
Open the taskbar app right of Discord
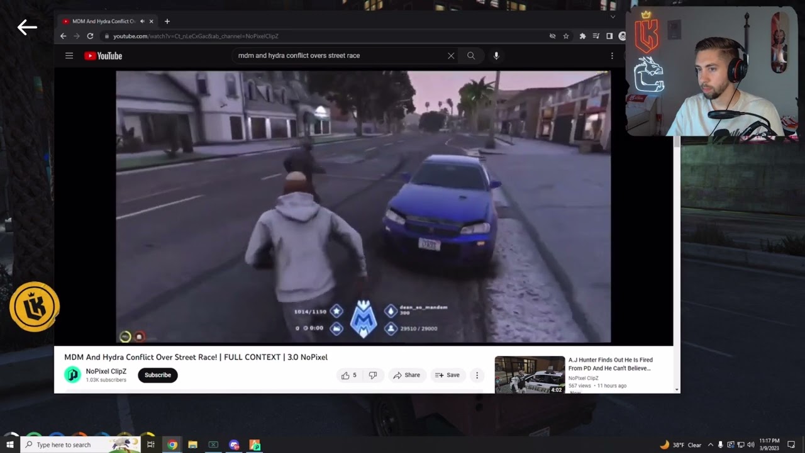click(x=255, y=445)
